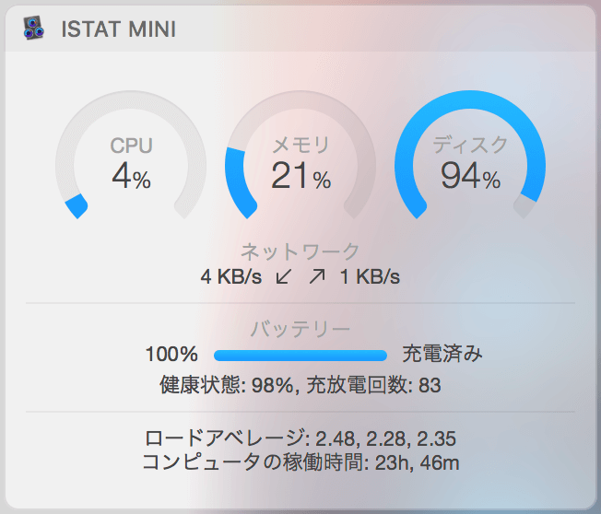Click the 21% memory percentage value
Screen dimensions: 601x514
pyautogui.click(x=300, y=176)
